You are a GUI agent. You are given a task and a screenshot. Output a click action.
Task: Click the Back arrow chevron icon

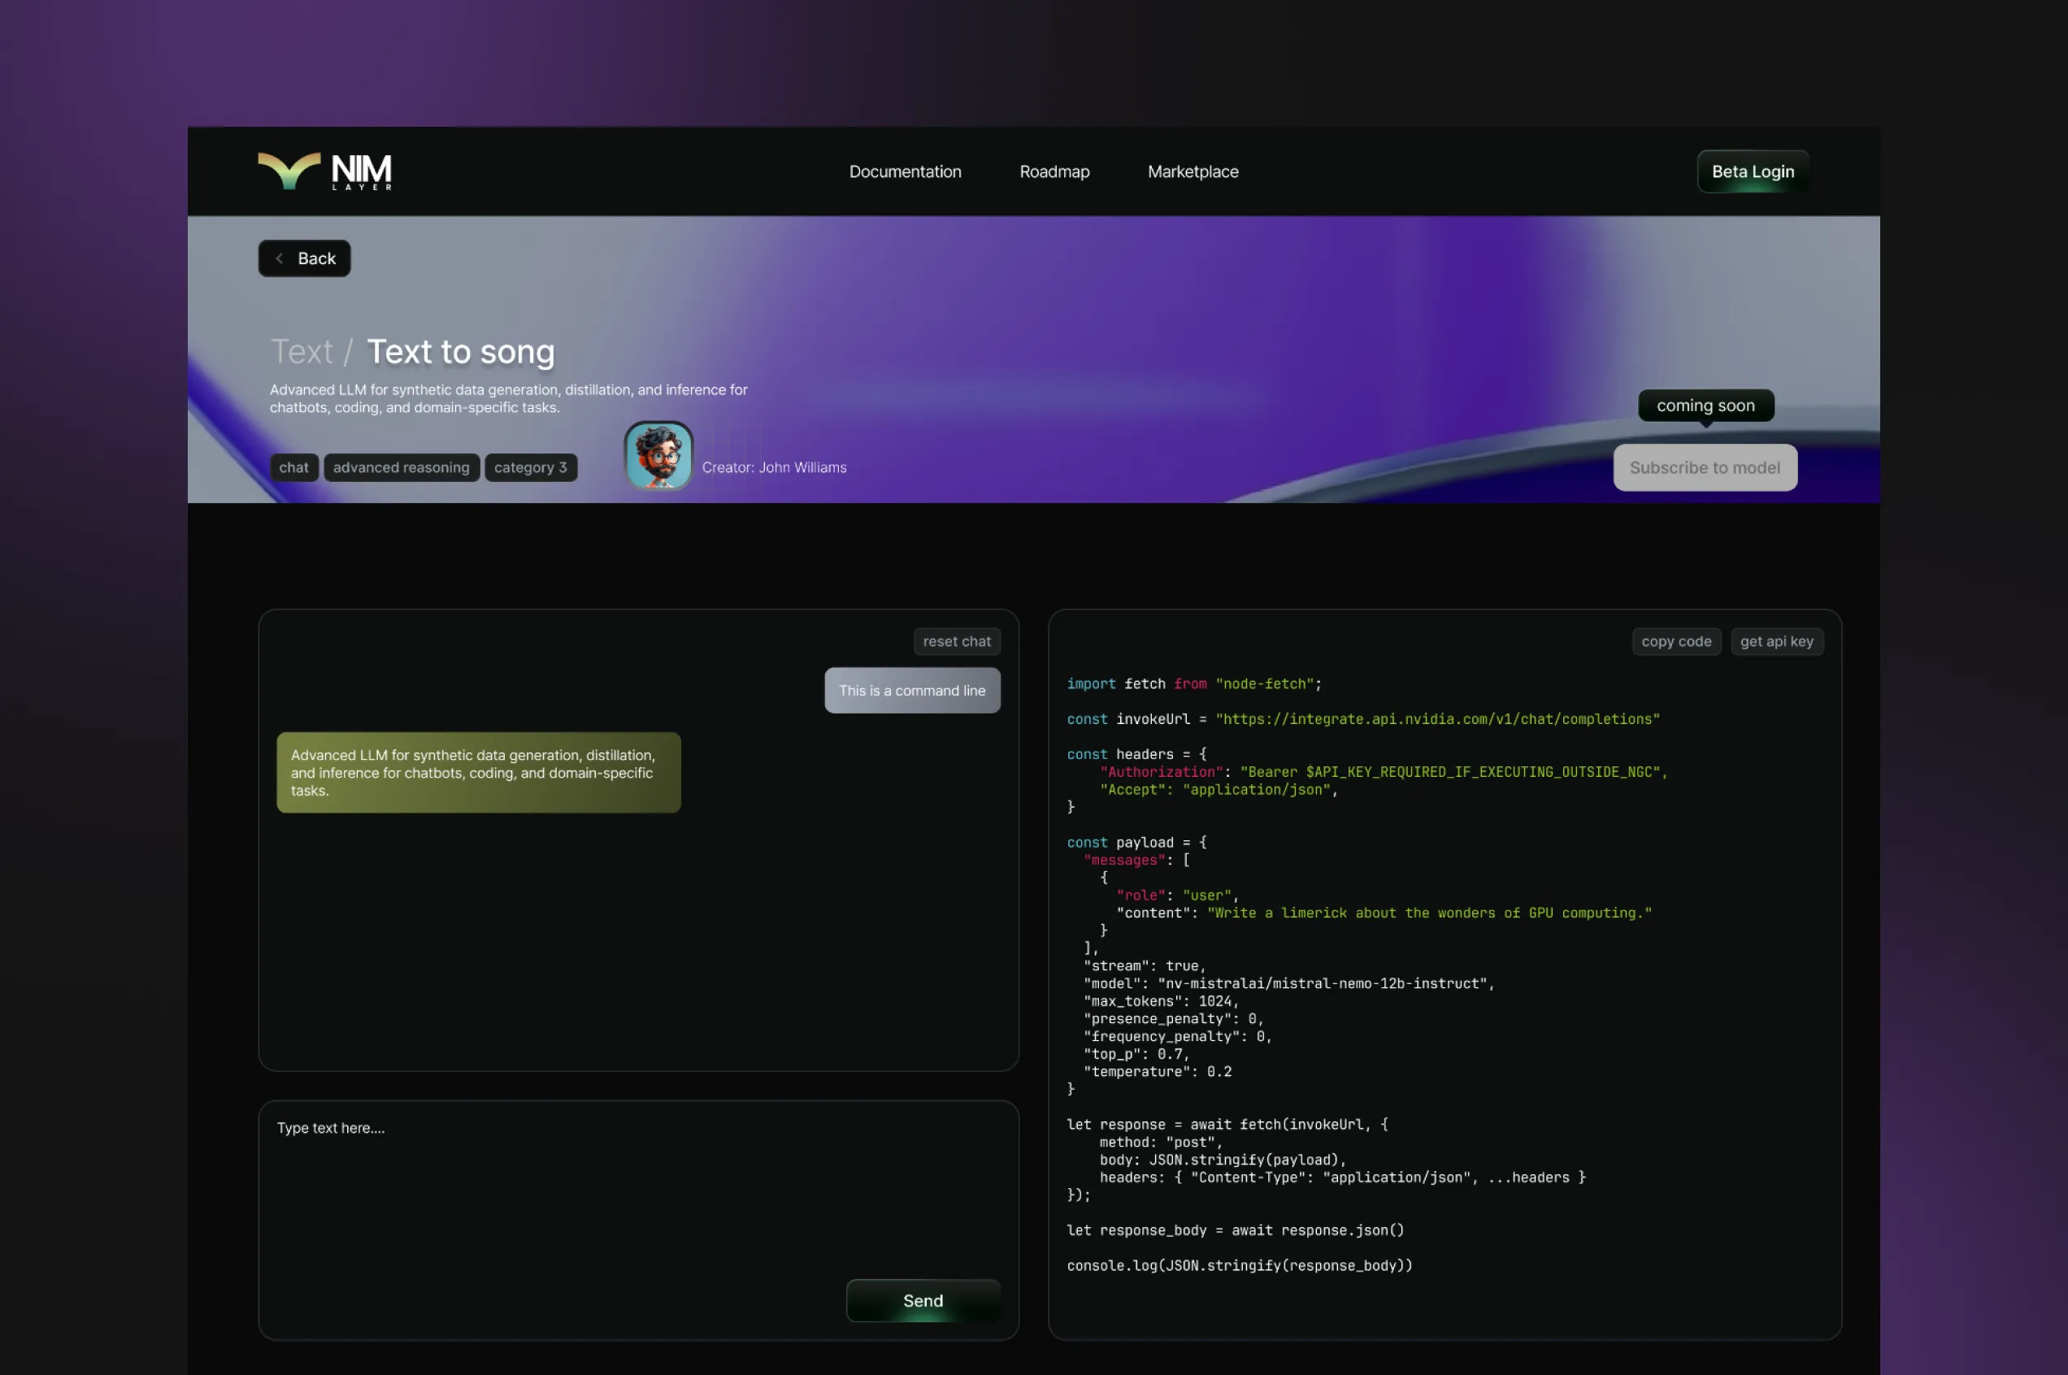279,258
